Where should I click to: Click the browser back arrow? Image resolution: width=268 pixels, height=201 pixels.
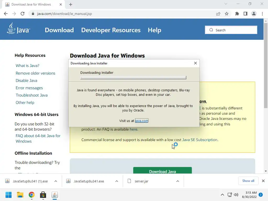6,14
